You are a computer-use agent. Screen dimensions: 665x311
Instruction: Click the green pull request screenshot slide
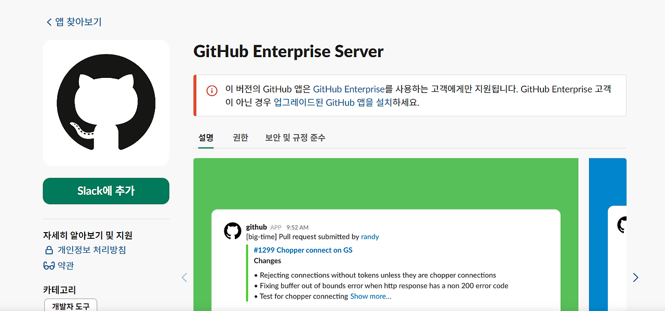point(386,234)
